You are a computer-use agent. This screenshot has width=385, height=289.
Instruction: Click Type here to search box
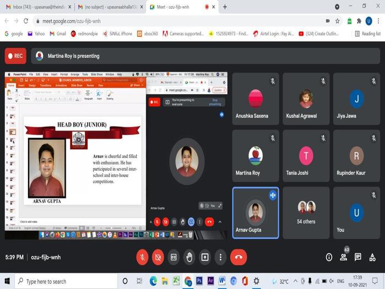(67, 281)
